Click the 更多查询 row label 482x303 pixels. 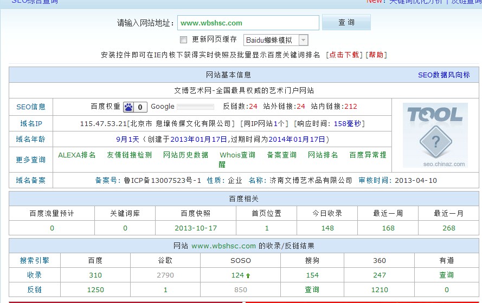point(31,160)
